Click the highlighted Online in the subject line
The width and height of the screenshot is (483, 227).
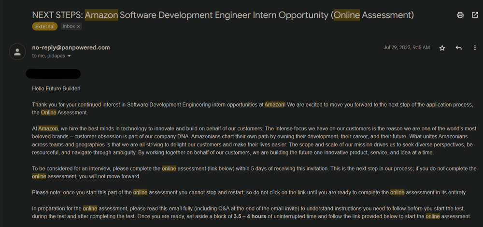tap(347, 15)
